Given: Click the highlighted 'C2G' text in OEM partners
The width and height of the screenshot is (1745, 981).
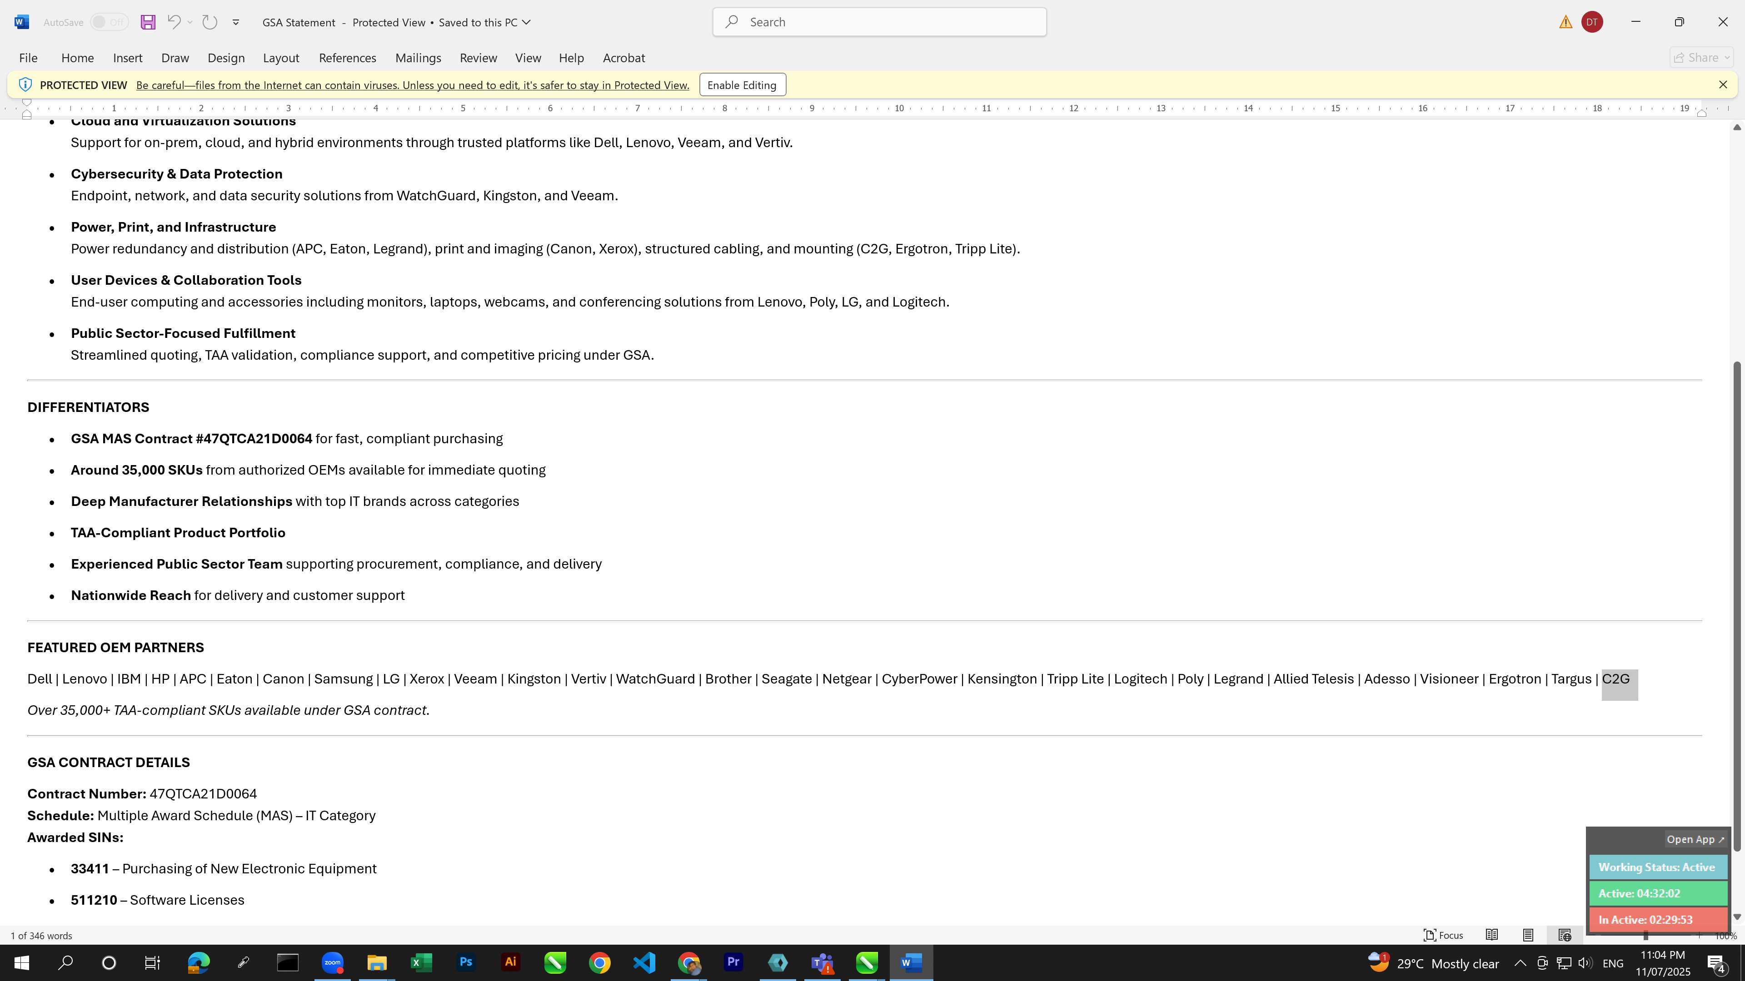Looking at the screenshot, I should click(1616, 679).
